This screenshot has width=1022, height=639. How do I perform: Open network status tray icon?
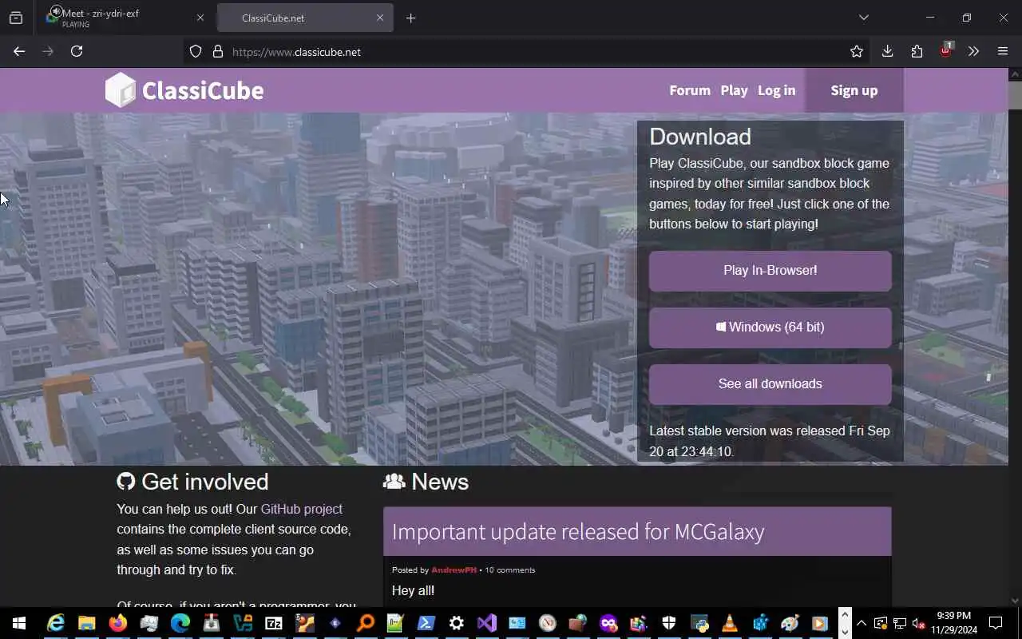[x=900, y=623]
